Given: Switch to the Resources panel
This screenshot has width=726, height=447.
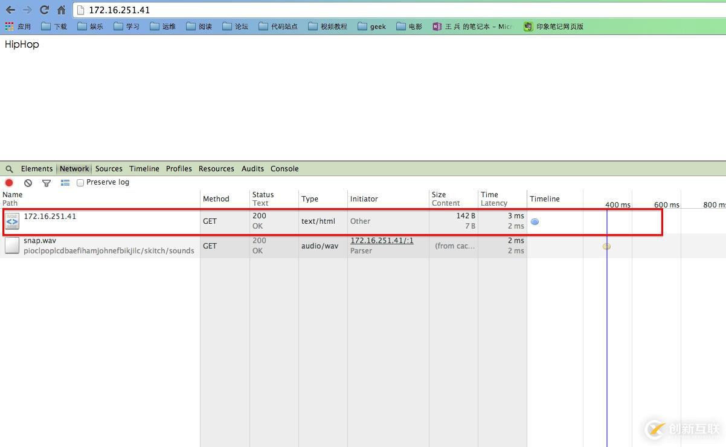Looking at the screenshot, I should 216,169.
